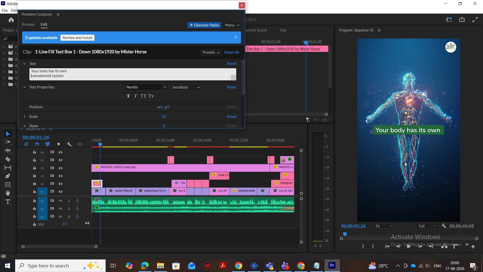
Task: Click the Program monitor playhead scrubber
Action: [x=345, y=234]
